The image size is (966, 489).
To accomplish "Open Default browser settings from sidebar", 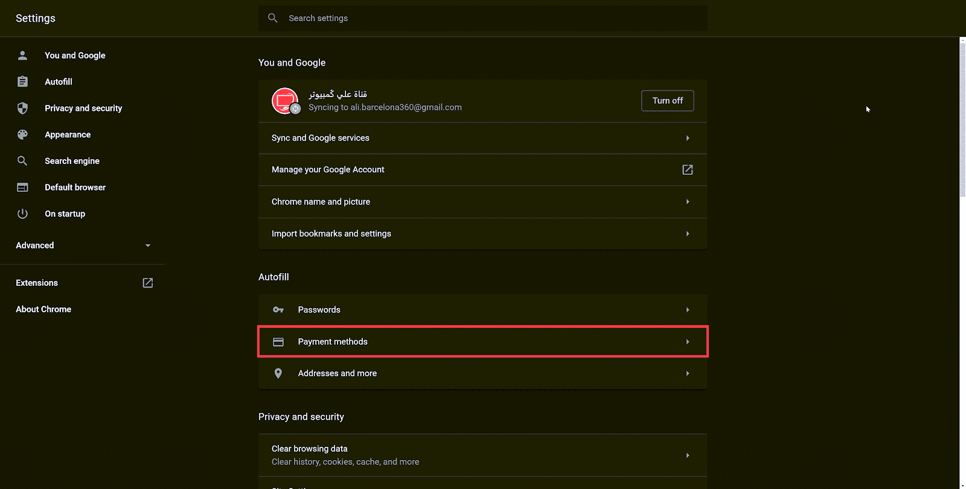I will 75,188.
